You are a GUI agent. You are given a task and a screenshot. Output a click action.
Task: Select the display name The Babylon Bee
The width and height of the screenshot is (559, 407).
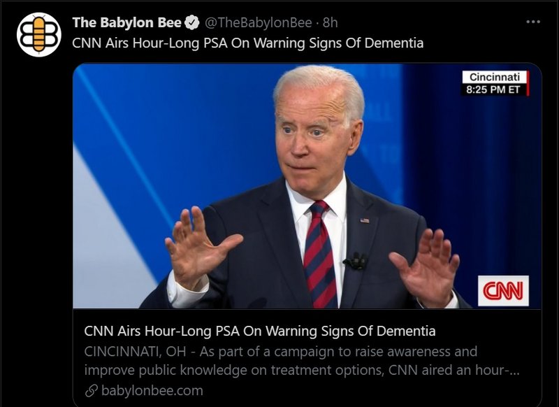[x=127, y=22]
